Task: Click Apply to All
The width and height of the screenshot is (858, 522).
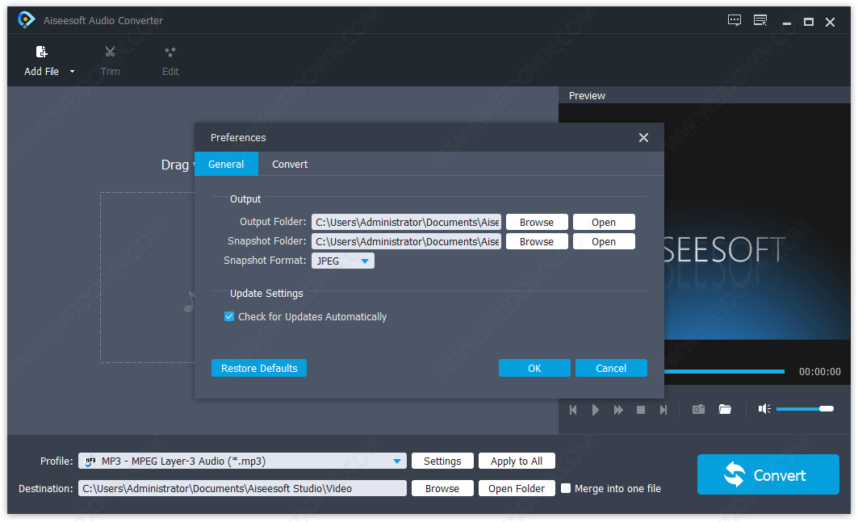Action: tap(517, 461)
